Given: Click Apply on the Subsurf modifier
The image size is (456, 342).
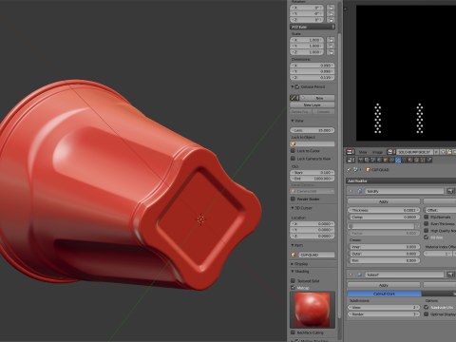Looking at the screenshot, I should click(384, 285).
